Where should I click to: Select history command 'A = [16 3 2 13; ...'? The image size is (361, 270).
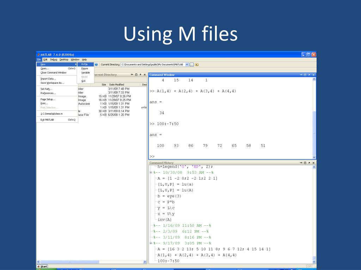click(x=214, y=249)
